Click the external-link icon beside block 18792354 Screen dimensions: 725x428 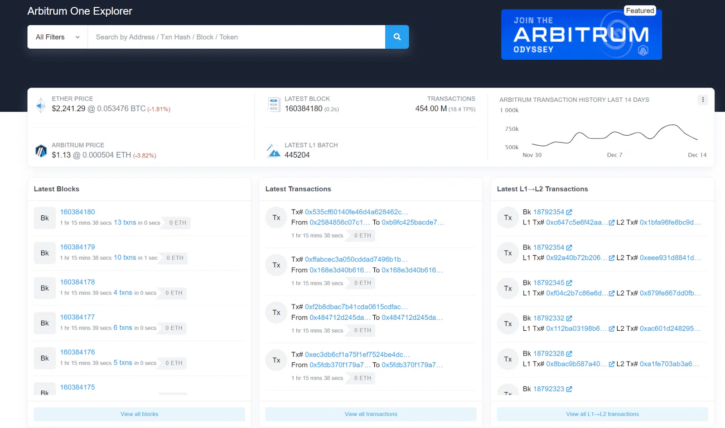569,212
